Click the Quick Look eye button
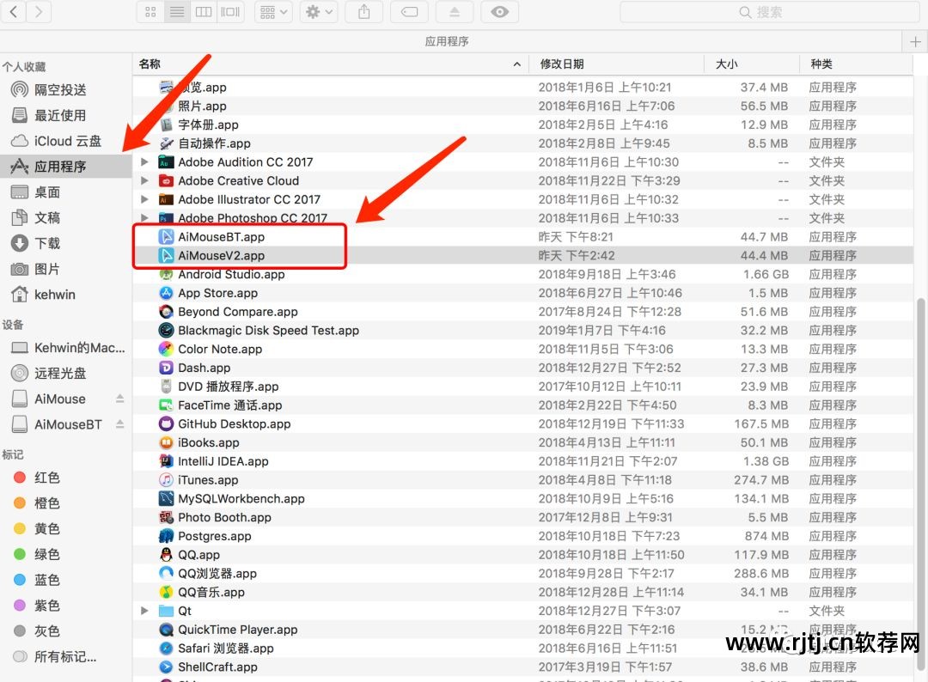This screenshot has width=928, height=682. (x=499, y=12)
